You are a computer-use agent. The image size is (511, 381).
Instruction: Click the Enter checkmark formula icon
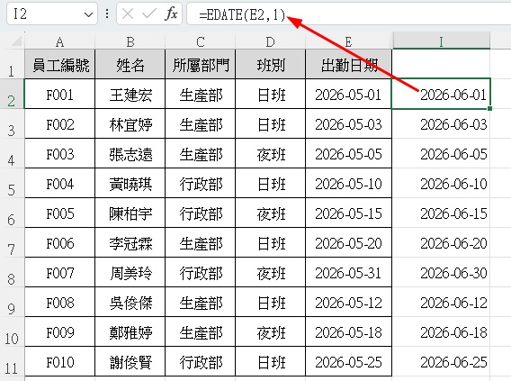pyautogui.click(x=149, y=14)
